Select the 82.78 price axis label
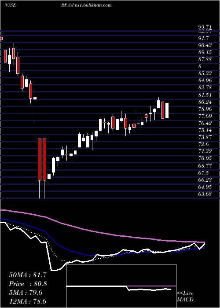The image size is (220, 308). click(x=205, y=88)
